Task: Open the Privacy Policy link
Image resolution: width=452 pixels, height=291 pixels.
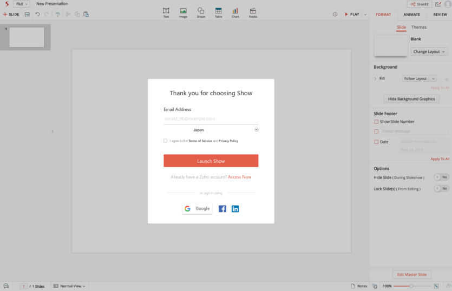Action: point(228,141)
